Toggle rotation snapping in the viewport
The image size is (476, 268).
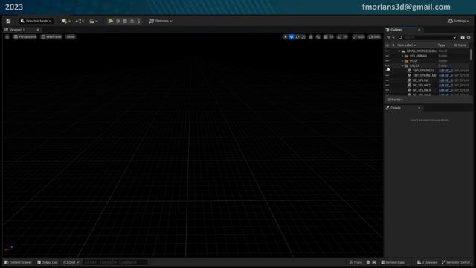pos(340,37)
